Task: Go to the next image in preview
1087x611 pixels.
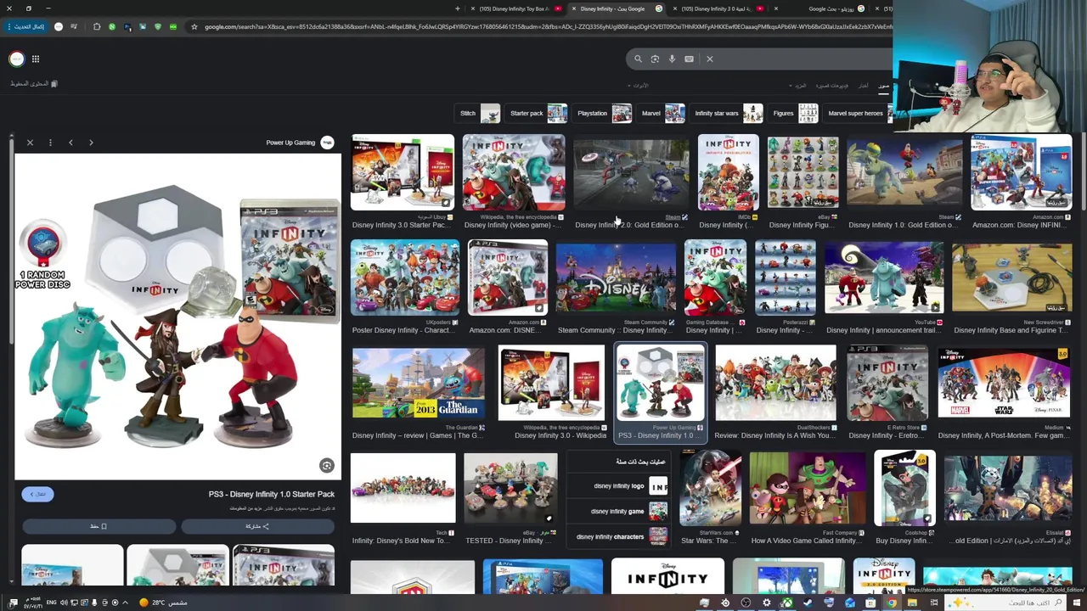Action: pos(91,143)
